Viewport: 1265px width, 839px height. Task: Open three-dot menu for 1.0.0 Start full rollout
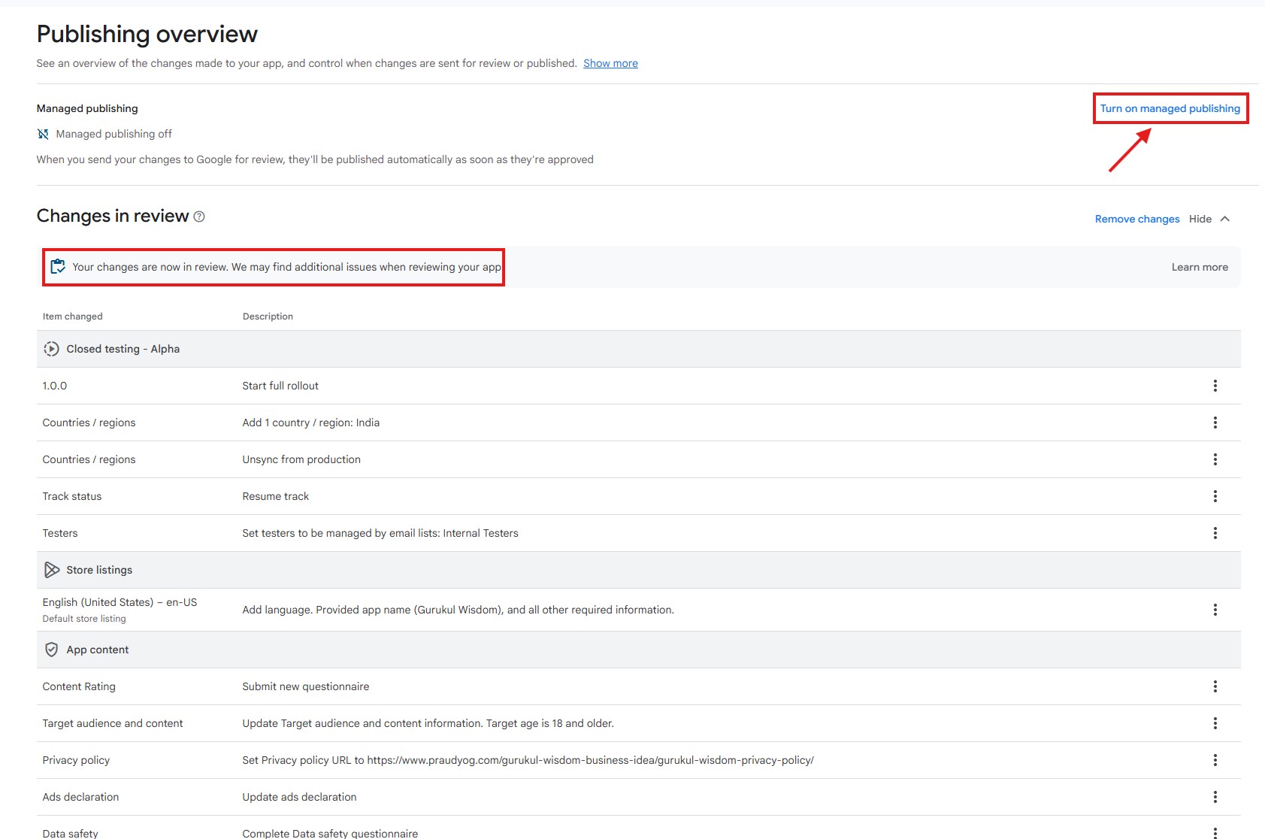point(1215,386)
